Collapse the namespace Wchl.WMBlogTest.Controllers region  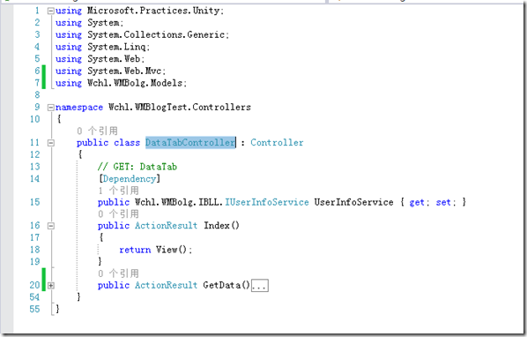coord(51,108)
